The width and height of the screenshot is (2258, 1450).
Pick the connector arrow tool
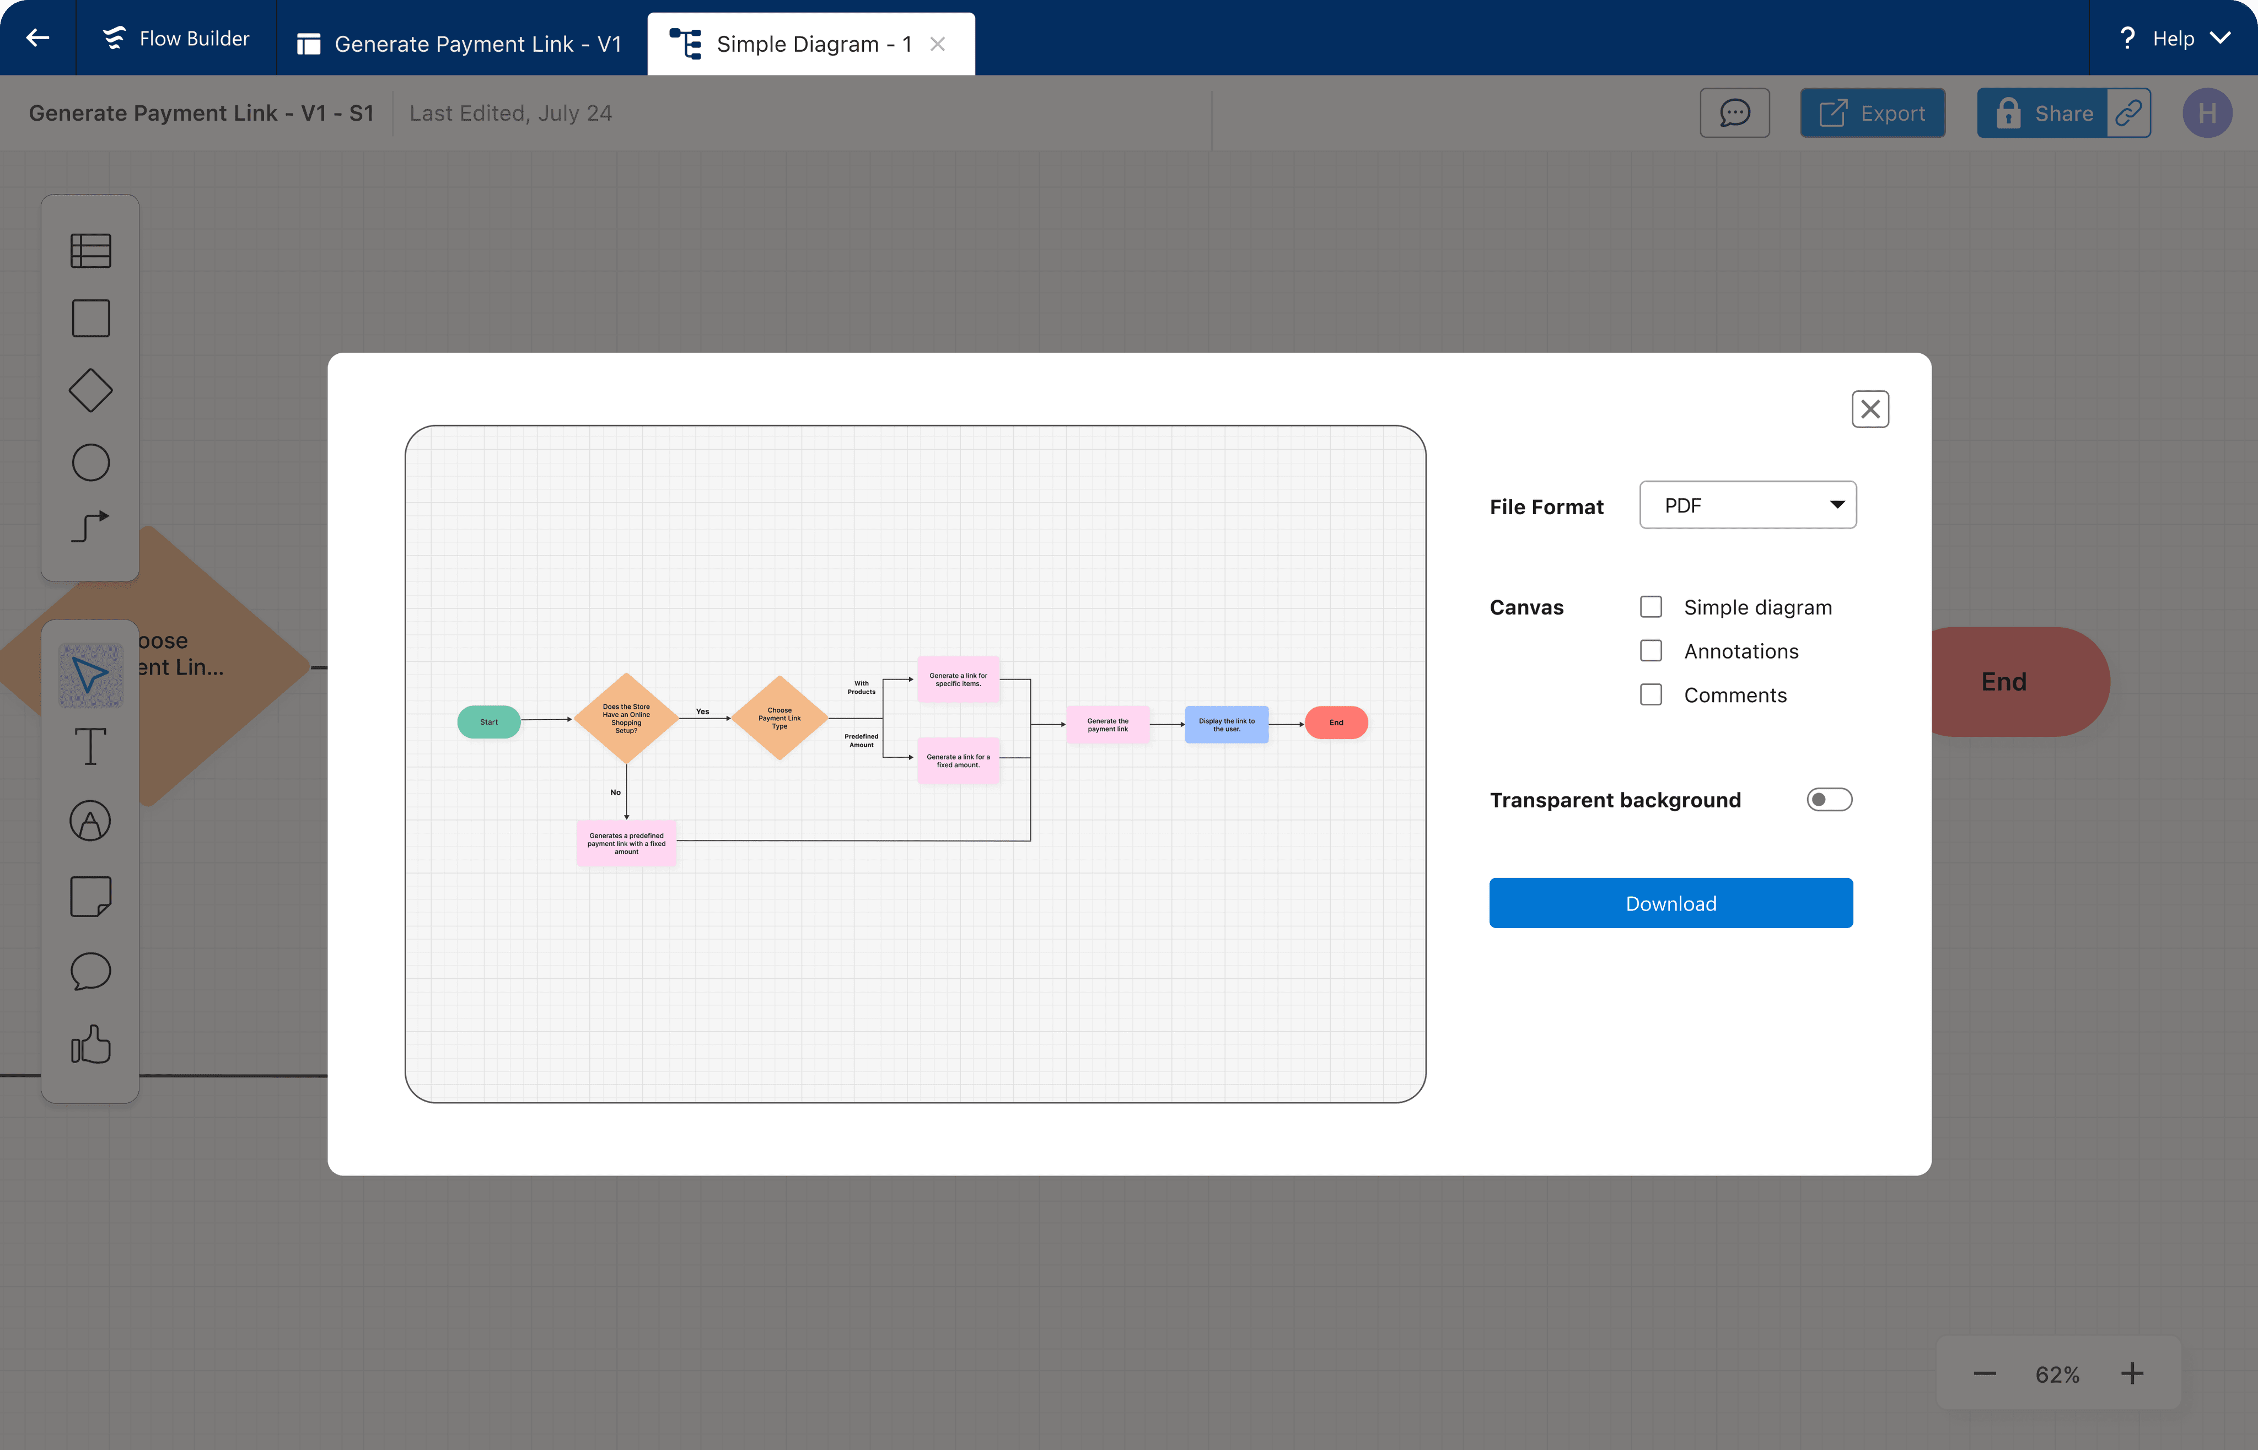coord(90,526)
